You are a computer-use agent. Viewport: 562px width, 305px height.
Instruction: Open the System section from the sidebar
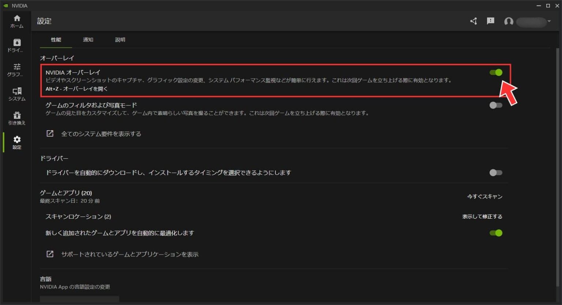(16, 93)
